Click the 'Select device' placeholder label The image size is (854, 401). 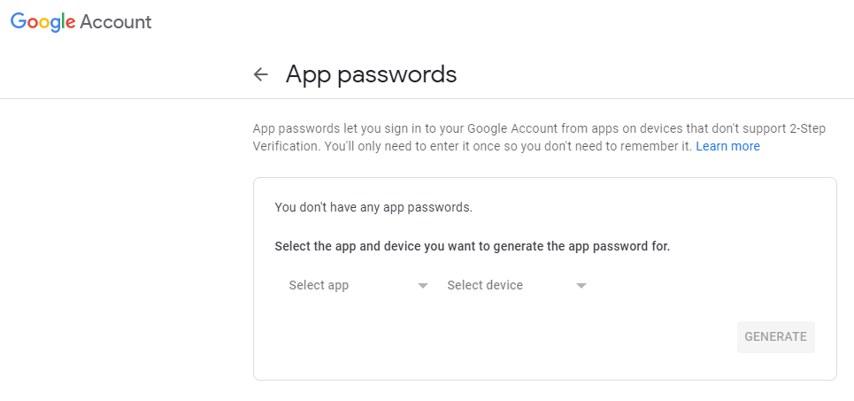(485, 285)
